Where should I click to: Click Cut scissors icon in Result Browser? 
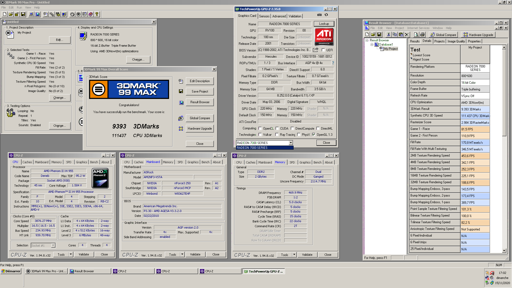coord(389,35)
